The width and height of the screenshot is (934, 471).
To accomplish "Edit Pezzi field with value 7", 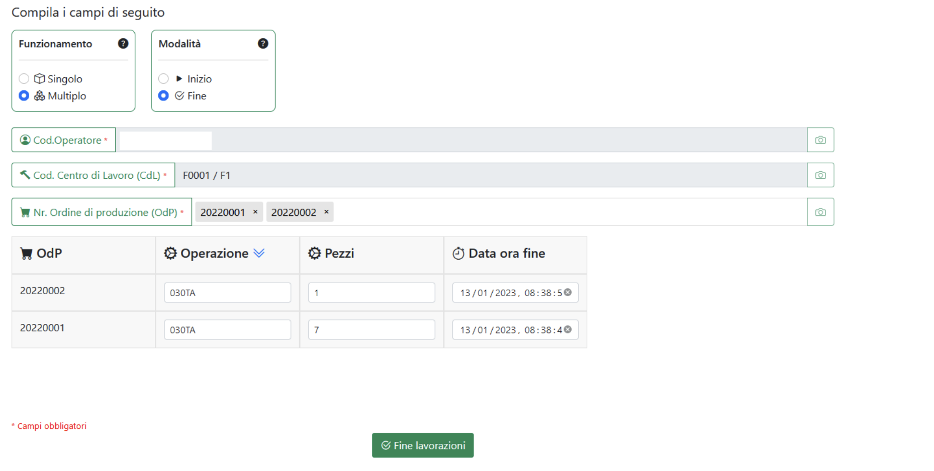I will [371, 330].
